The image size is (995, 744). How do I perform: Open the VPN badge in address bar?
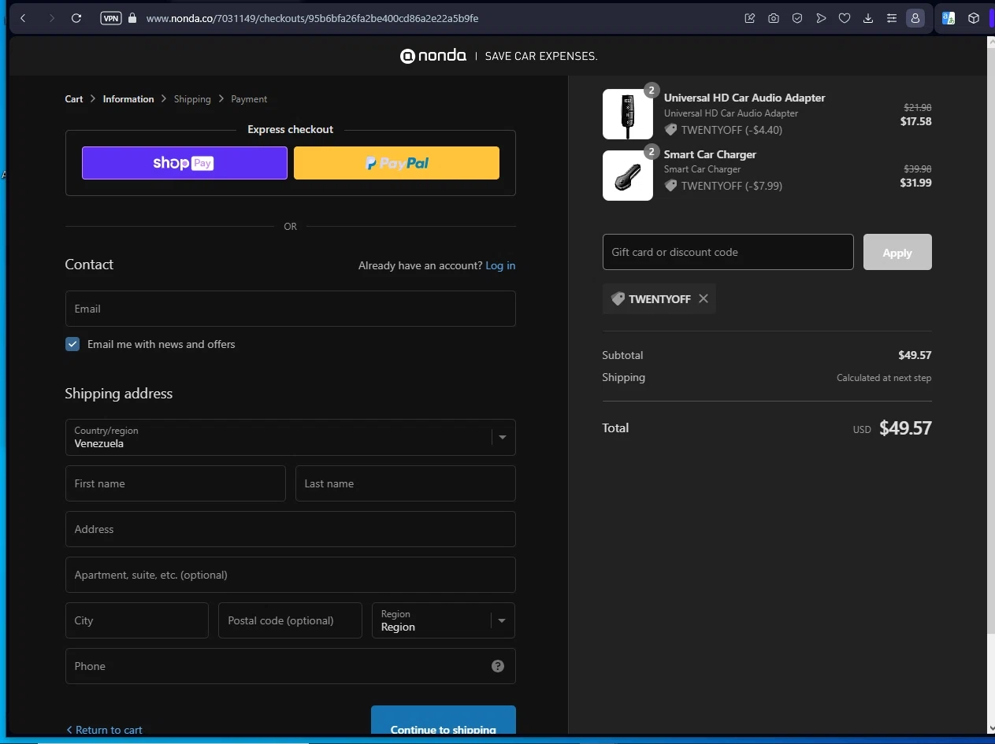pos(111,18)
